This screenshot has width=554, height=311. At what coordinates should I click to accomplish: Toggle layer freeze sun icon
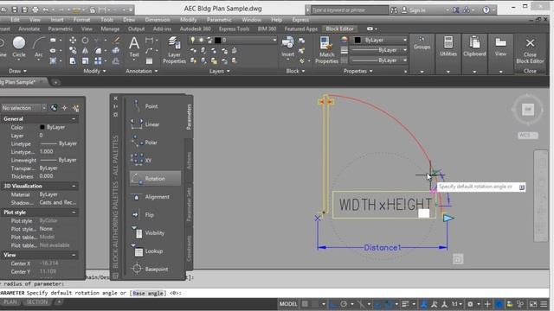click(201, 40)
